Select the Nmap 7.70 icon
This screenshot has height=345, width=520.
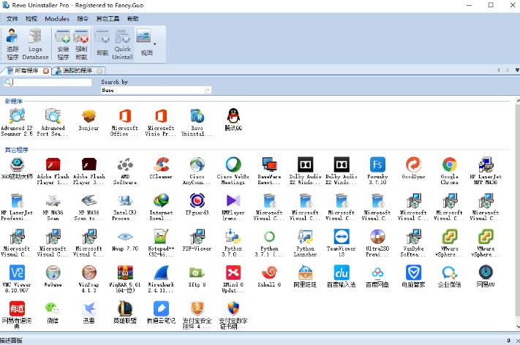point(124,237)
